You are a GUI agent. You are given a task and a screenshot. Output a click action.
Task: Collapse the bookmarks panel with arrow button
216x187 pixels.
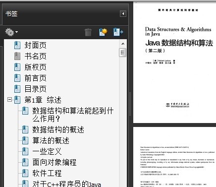click(123, 14)
